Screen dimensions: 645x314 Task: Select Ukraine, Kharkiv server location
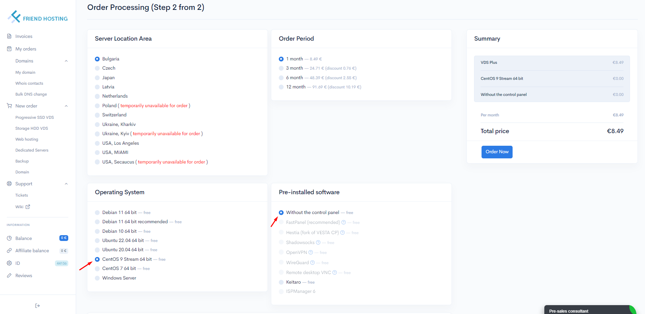click(97, 125)
